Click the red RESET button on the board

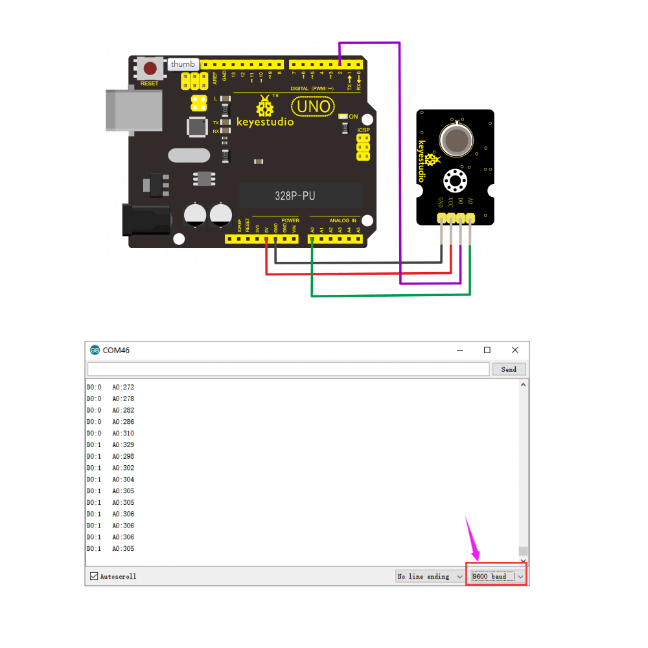(150, 69)
